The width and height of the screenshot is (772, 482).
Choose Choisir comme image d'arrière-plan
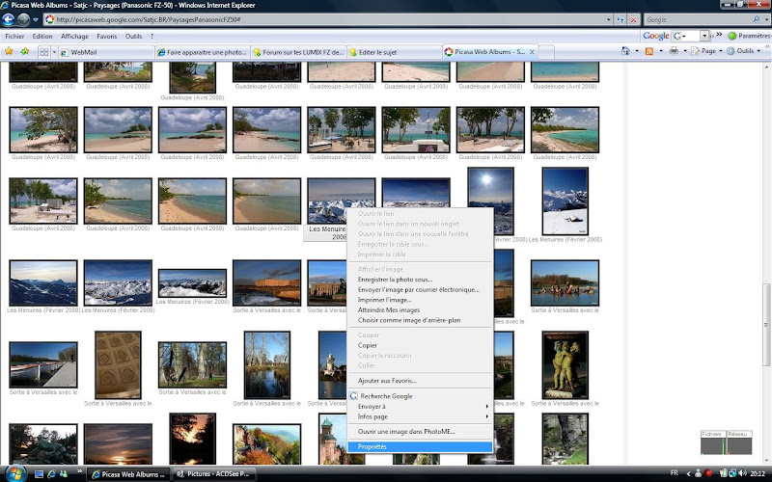pos(420,320)
